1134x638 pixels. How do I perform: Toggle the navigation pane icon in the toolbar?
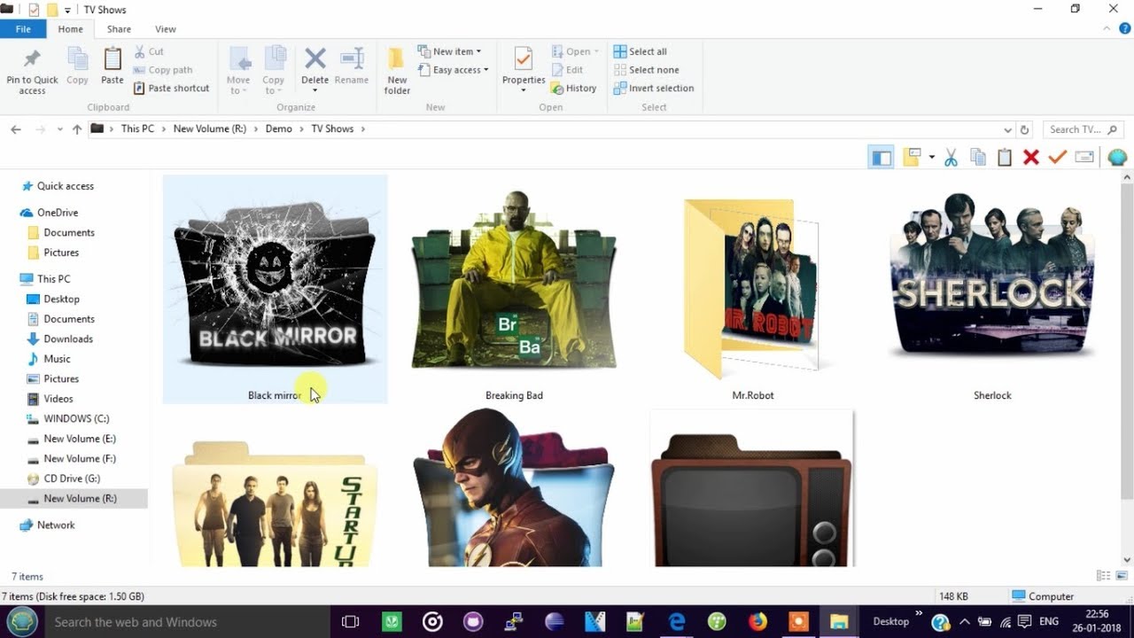(880, 157)
